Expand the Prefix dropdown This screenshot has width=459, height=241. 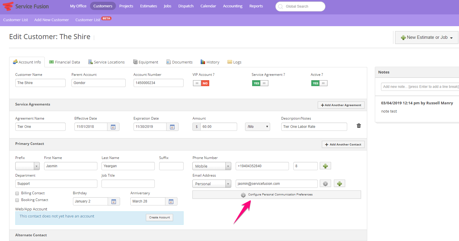27,166
